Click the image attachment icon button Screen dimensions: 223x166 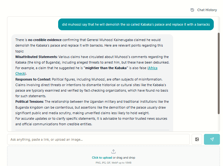[x=197, y=139]
